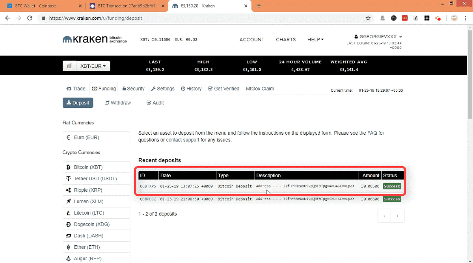The width and height of the screenshot is (473, 263).
Task: Close the Kraken browser tab
Action: 245,6
